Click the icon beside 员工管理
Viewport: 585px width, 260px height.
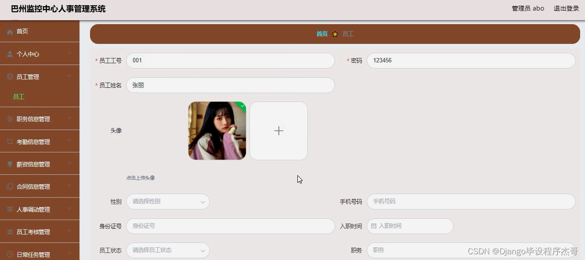[10, 76]
